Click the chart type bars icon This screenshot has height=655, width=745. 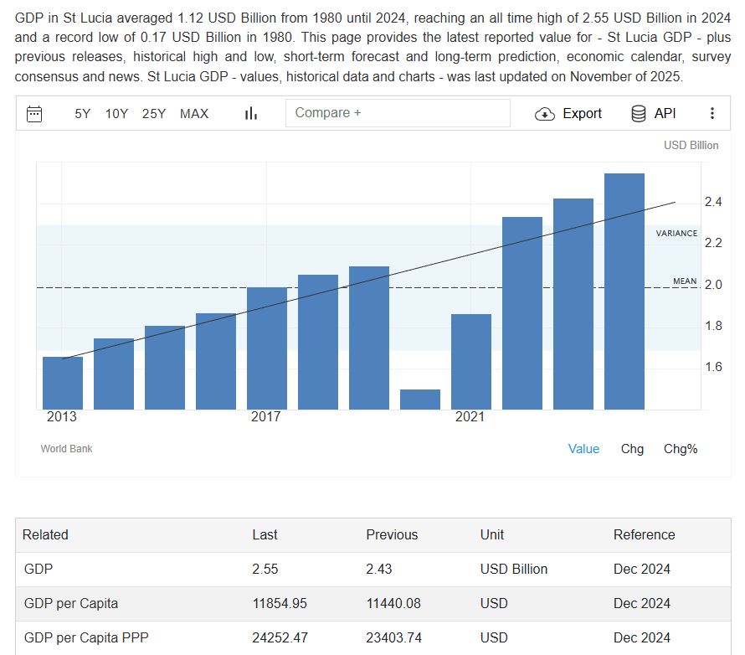coord(250,114)
